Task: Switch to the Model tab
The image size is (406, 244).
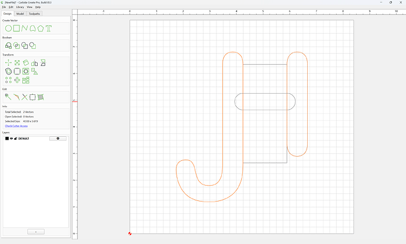Action: [x=20, y=14]
